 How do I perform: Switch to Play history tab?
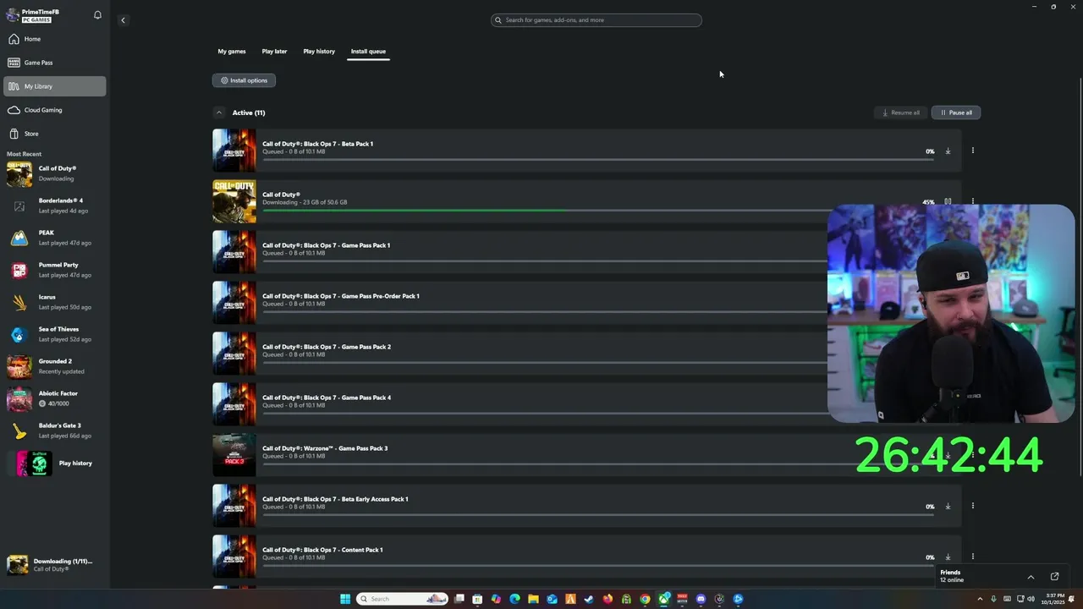319,52
